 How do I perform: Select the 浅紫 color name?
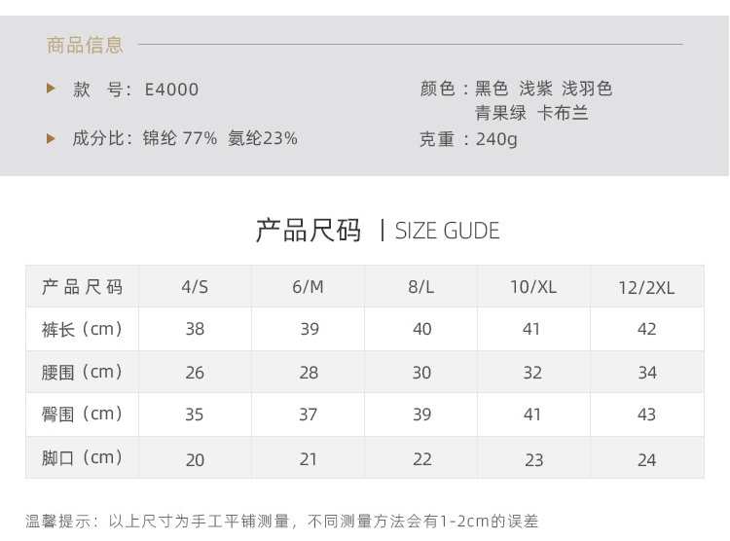534,89
